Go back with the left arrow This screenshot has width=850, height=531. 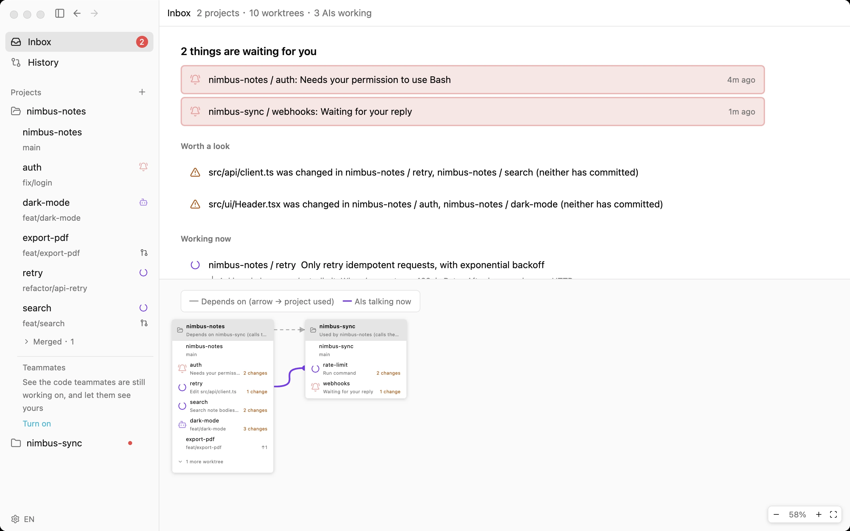click(x=77, y=13)
